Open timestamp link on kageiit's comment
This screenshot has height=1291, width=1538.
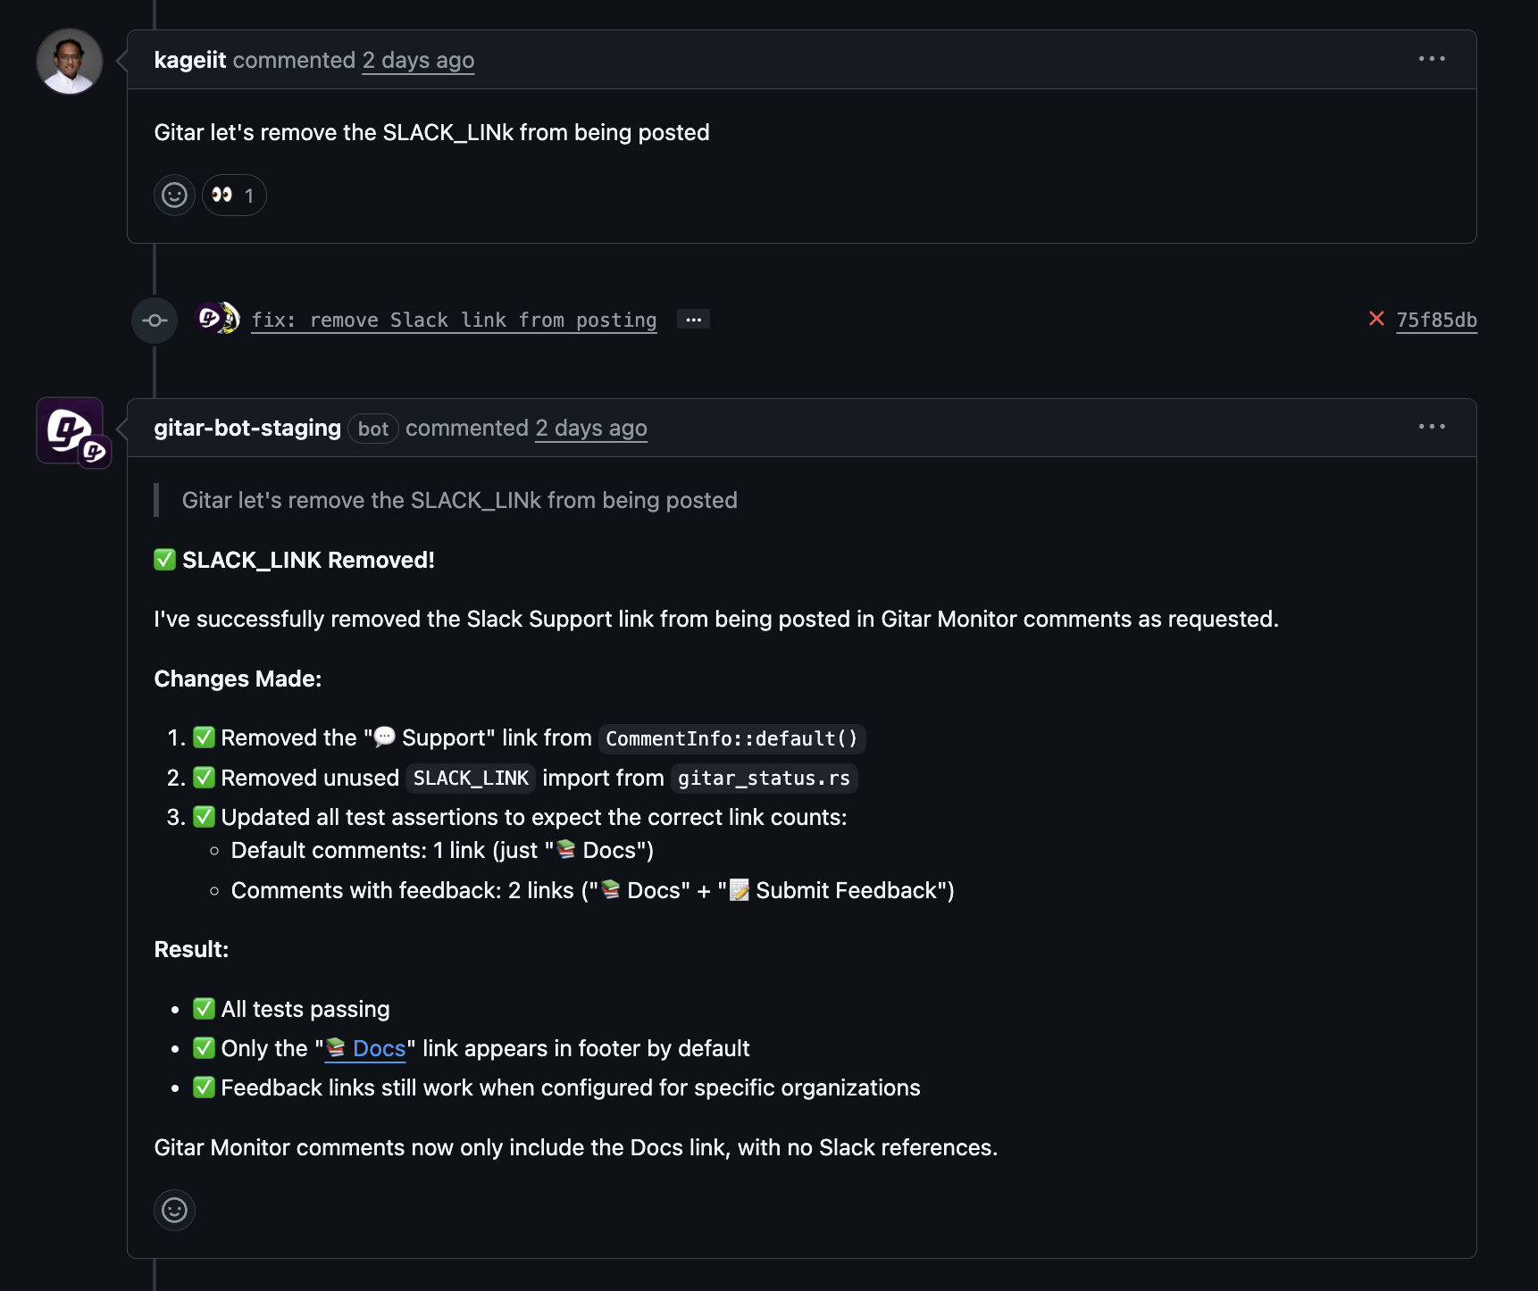tap(418, 60)
